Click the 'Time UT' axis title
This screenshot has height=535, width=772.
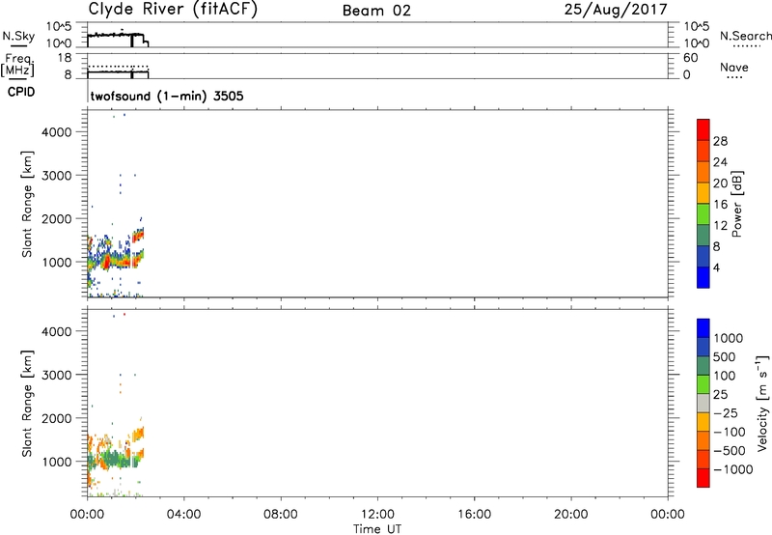[377, 529]
